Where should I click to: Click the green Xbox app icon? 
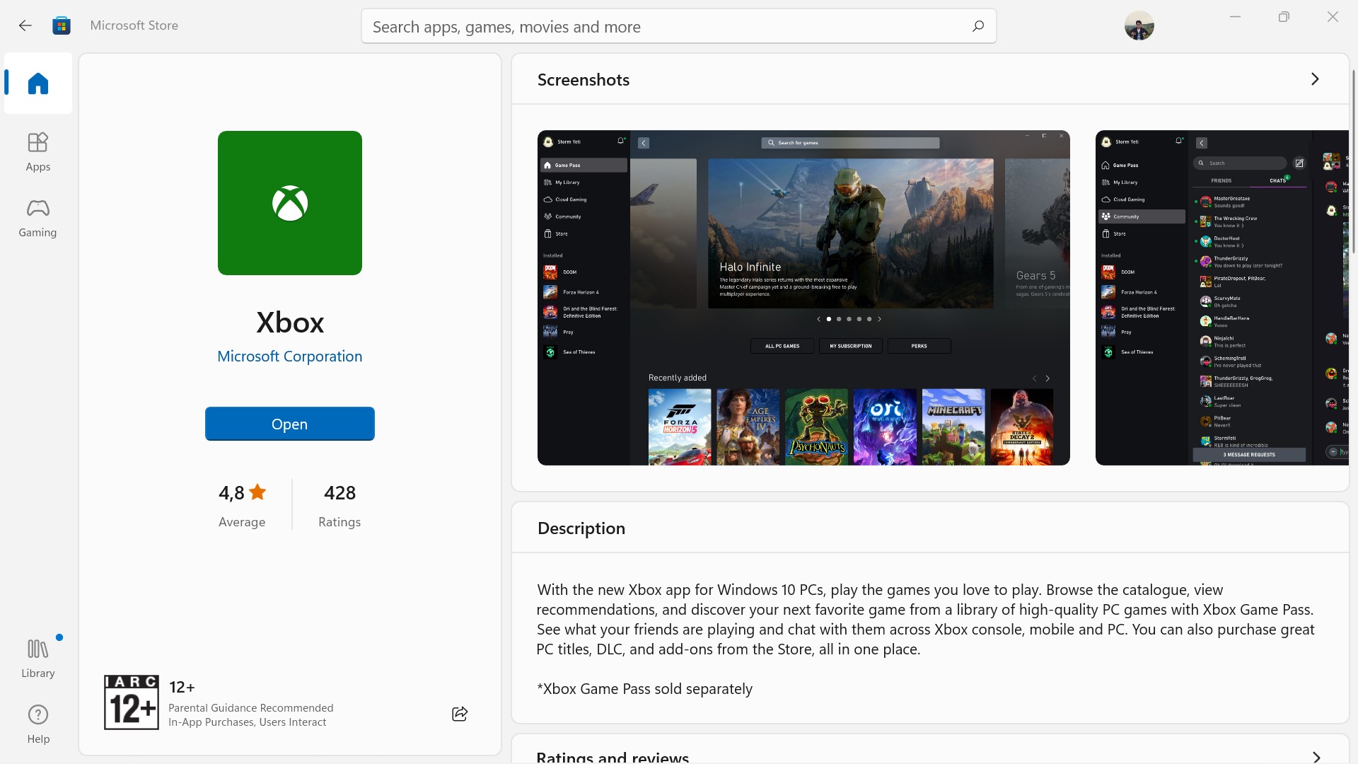click(x=290, y=203)
